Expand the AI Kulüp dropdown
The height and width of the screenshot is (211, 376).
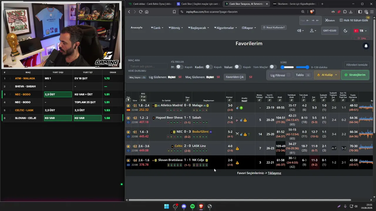[327, 75]
